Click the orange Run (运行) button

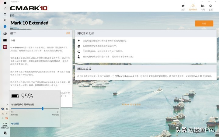click(204, 23)
